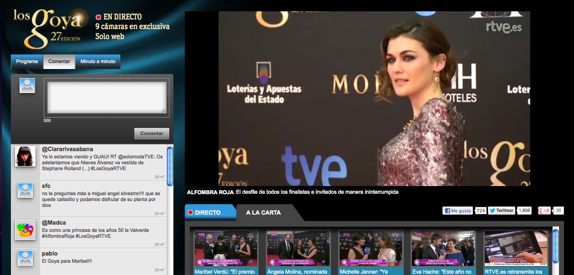Screen dimensions: 574x275
Task: Click the sfc username
Action: coord(46,186)
